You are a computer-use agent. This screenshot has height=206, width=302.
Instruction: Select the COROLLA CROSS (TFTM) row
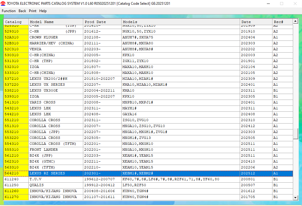(x=148, y=144)
